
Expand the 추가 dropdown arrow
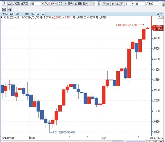(65, 4)
